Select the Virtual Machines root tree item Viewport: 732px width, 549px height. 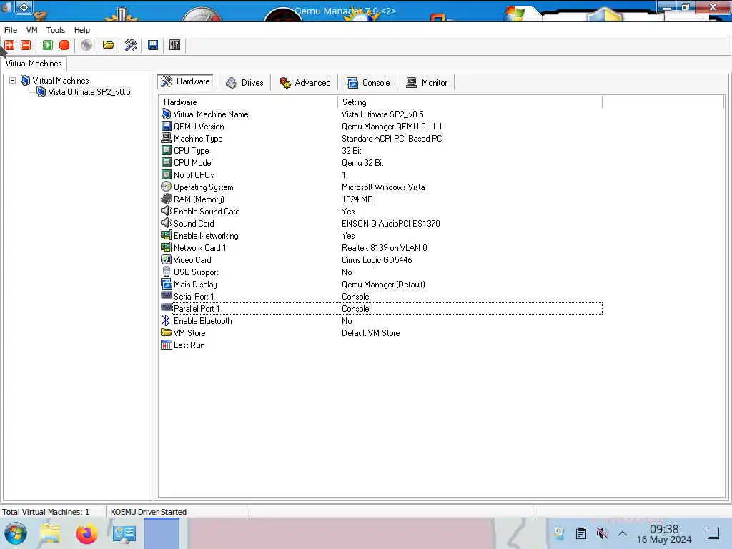pyautogui.click(x=61, y=81)
